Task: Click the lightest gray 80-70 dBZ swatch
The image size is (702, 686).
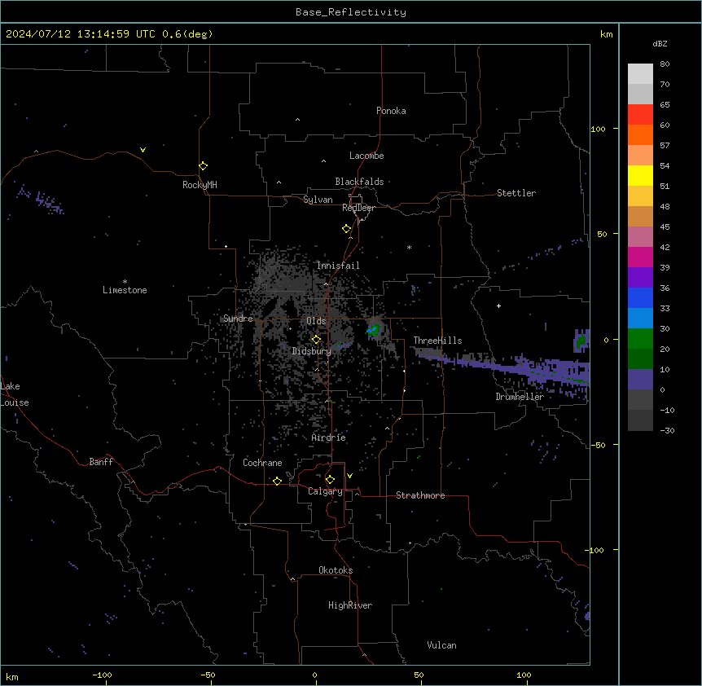Action: click(640, 74)
